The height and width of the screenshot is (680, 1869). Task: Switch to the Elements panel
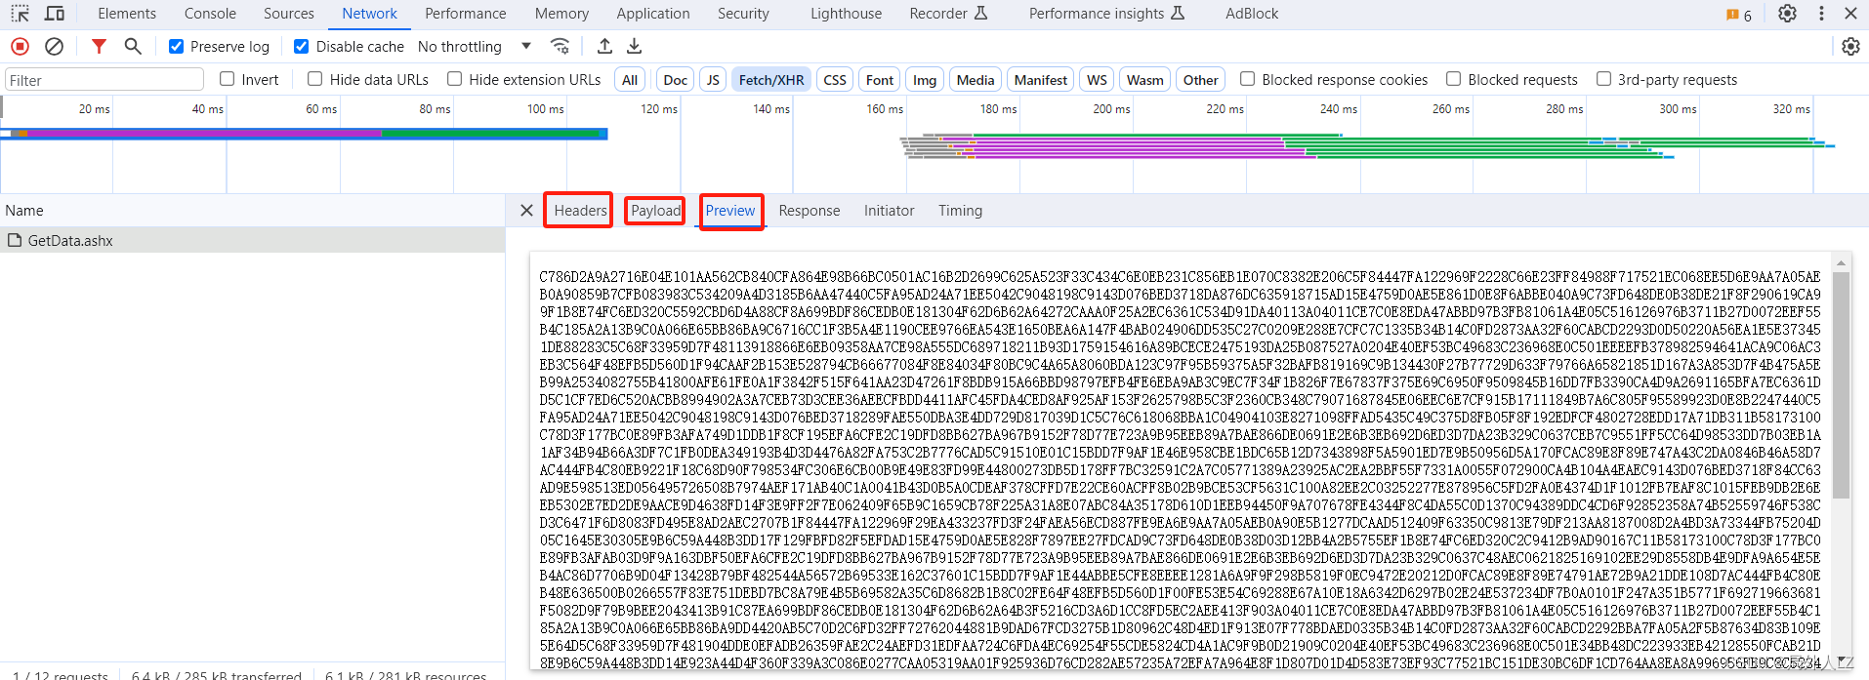tap(127, 14)
